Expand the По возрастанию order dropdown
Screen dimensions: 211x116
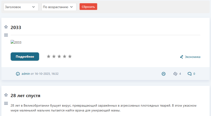pyautogui.click(x=59, y=7)
